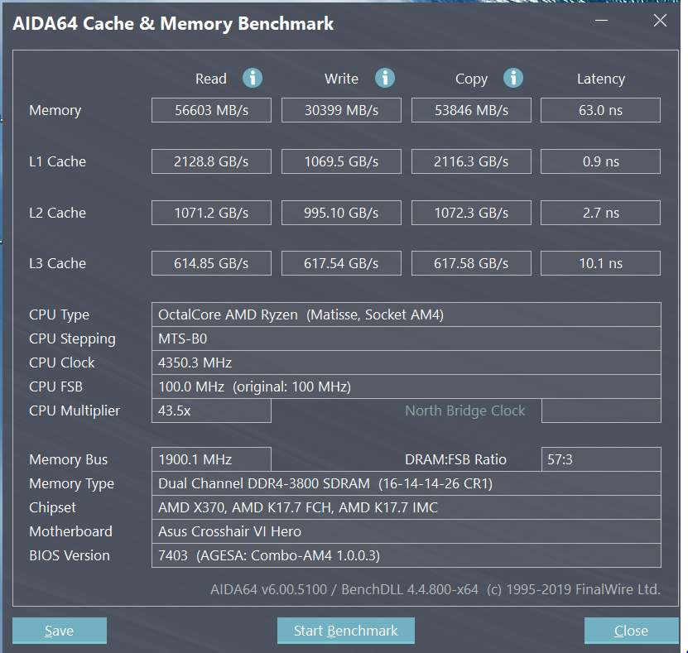Start Benchmark now
The width and height of the screenshot is (688, 653).
click(x=346, y=630)
